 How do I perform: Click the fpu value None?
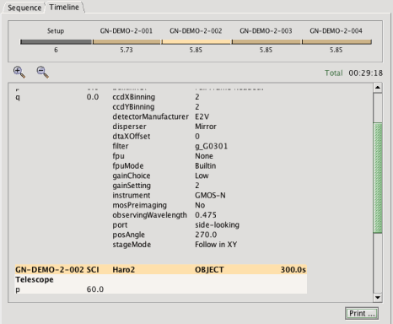204,156
